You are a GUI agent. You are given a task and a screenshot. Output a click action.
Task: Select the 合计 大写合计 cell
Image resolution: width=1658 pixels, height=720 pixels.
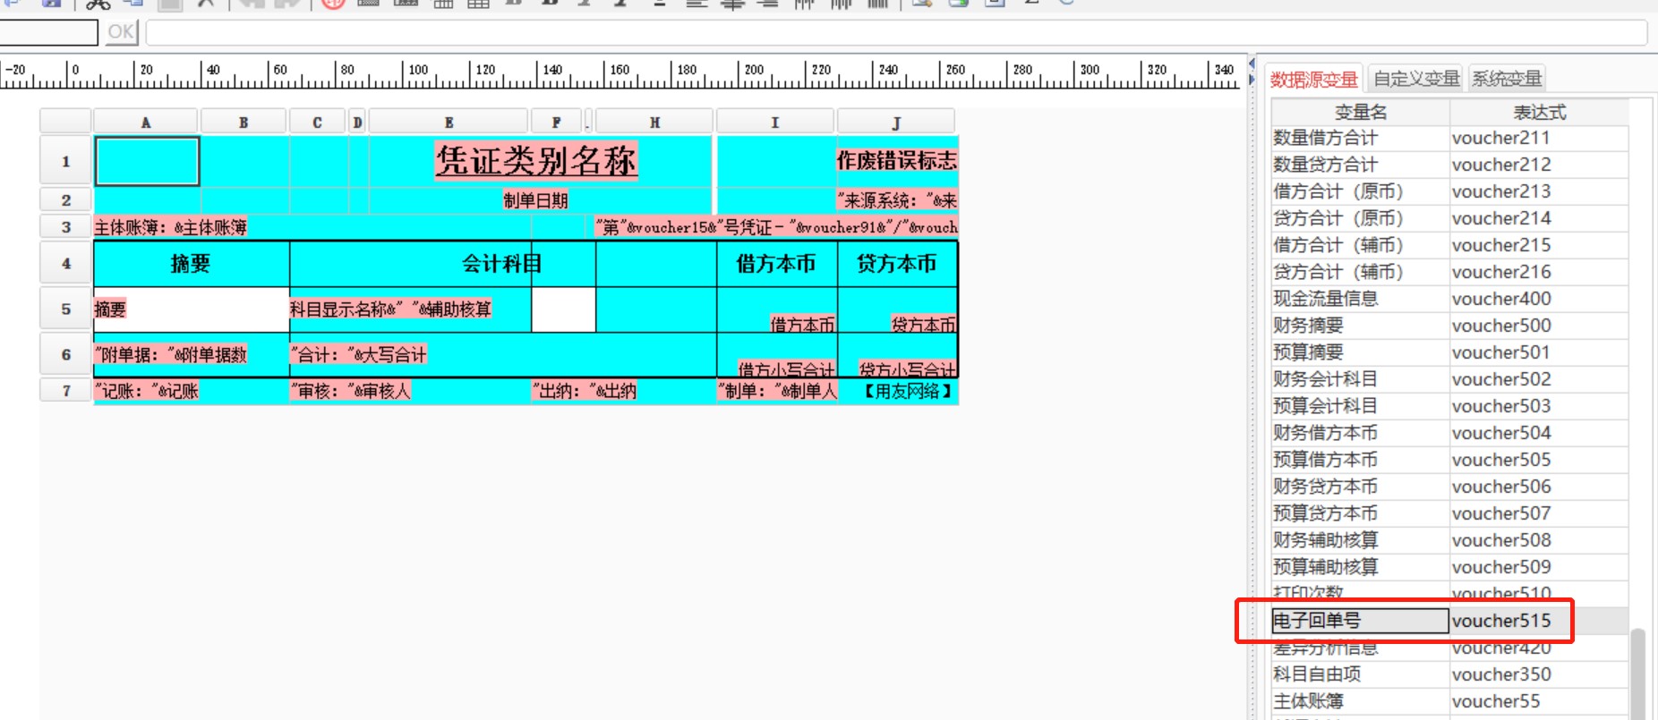pyautogui.click(x=359, y=355)
